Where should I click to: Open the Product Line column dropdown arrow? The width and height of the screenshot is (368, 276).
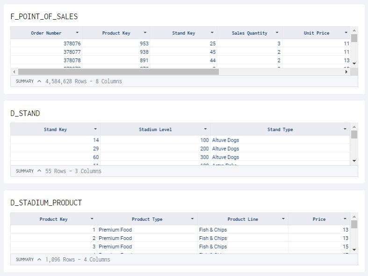click(x=283, y=219)
